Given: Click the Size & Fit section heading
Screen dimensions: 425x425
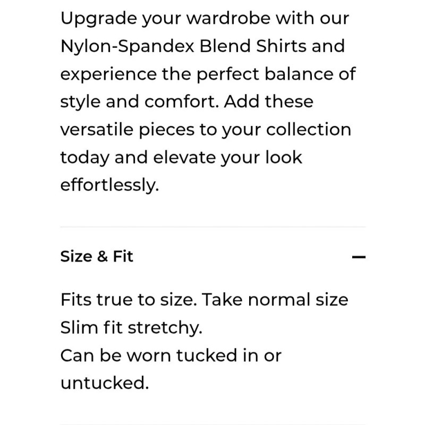Looking at the screenshot, I should [x=97, y=257].
